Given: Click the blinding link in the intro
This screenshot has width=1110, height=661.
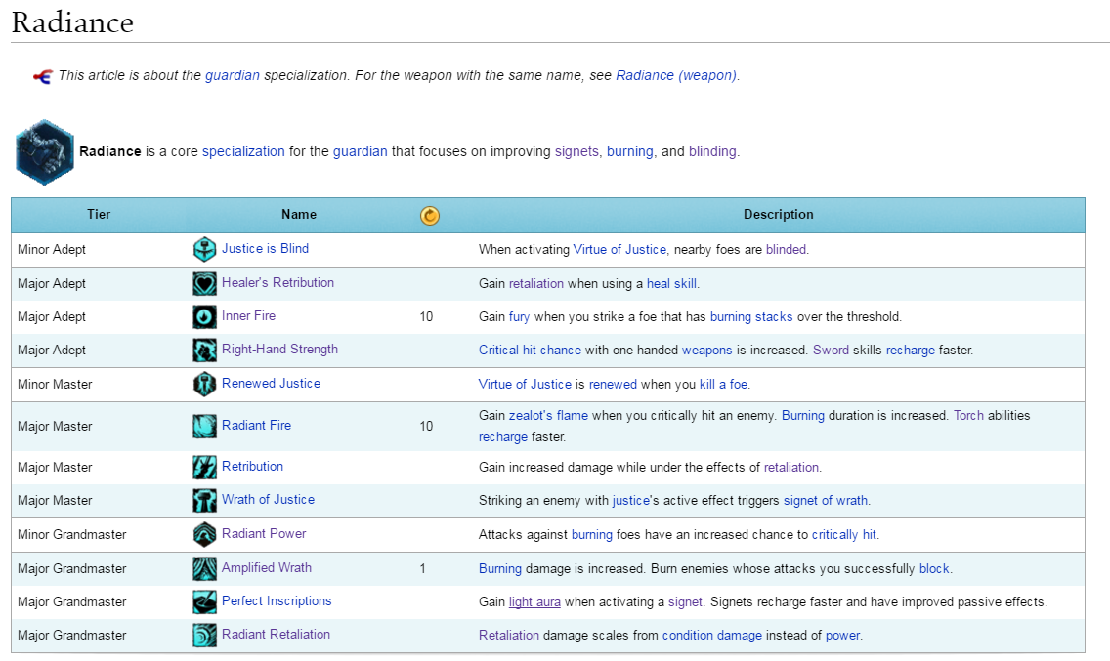Looking at the screenshot, I should [x=712, y=151].
